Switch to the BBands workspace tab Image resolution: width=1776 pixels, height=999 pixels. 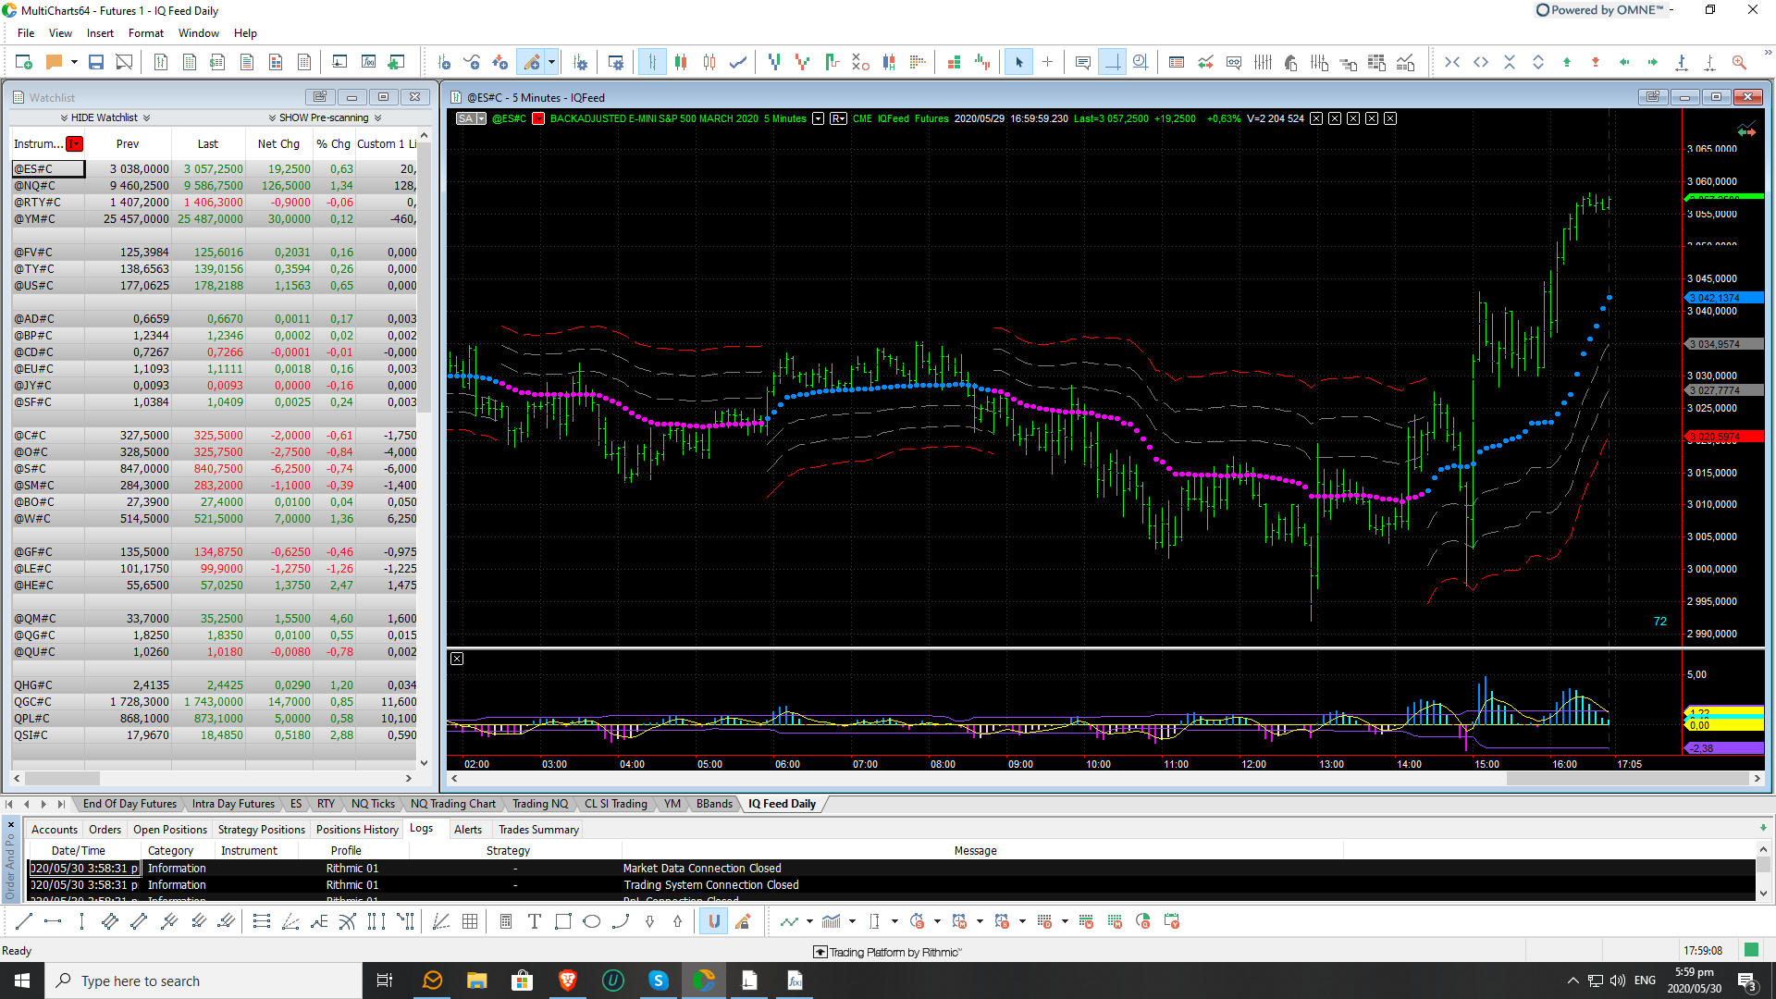714,804
